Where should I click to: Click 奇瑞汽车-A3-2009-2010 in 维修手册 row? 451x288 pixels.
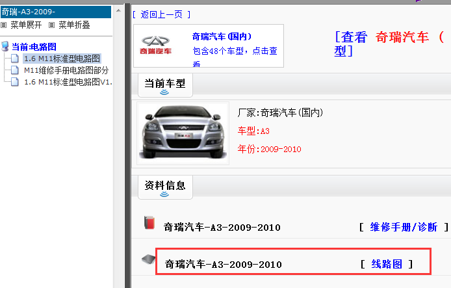point(222,228)
